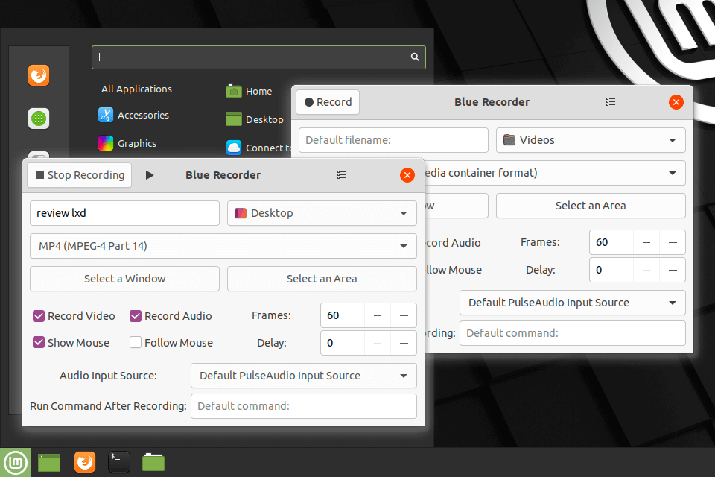Increase Frames value in back window
The image size is (715, 477).
coord(673,242)
